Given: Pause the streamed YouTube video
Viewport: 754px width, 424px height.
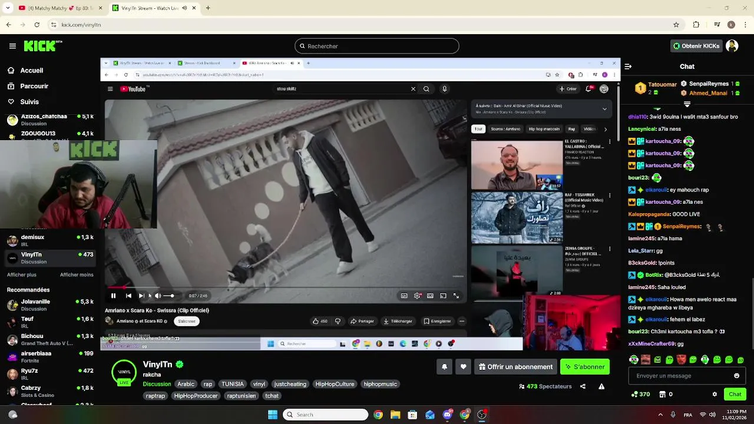Looking at the screenshot, I should point(113,296).
